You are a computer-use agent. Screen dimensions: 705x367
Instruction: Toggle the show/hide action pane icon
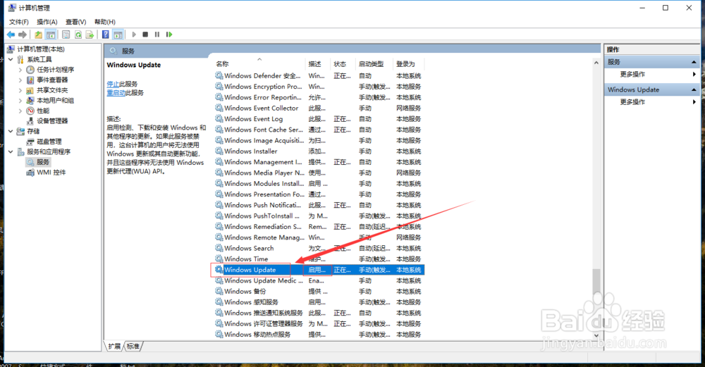(x=118, y=35)
